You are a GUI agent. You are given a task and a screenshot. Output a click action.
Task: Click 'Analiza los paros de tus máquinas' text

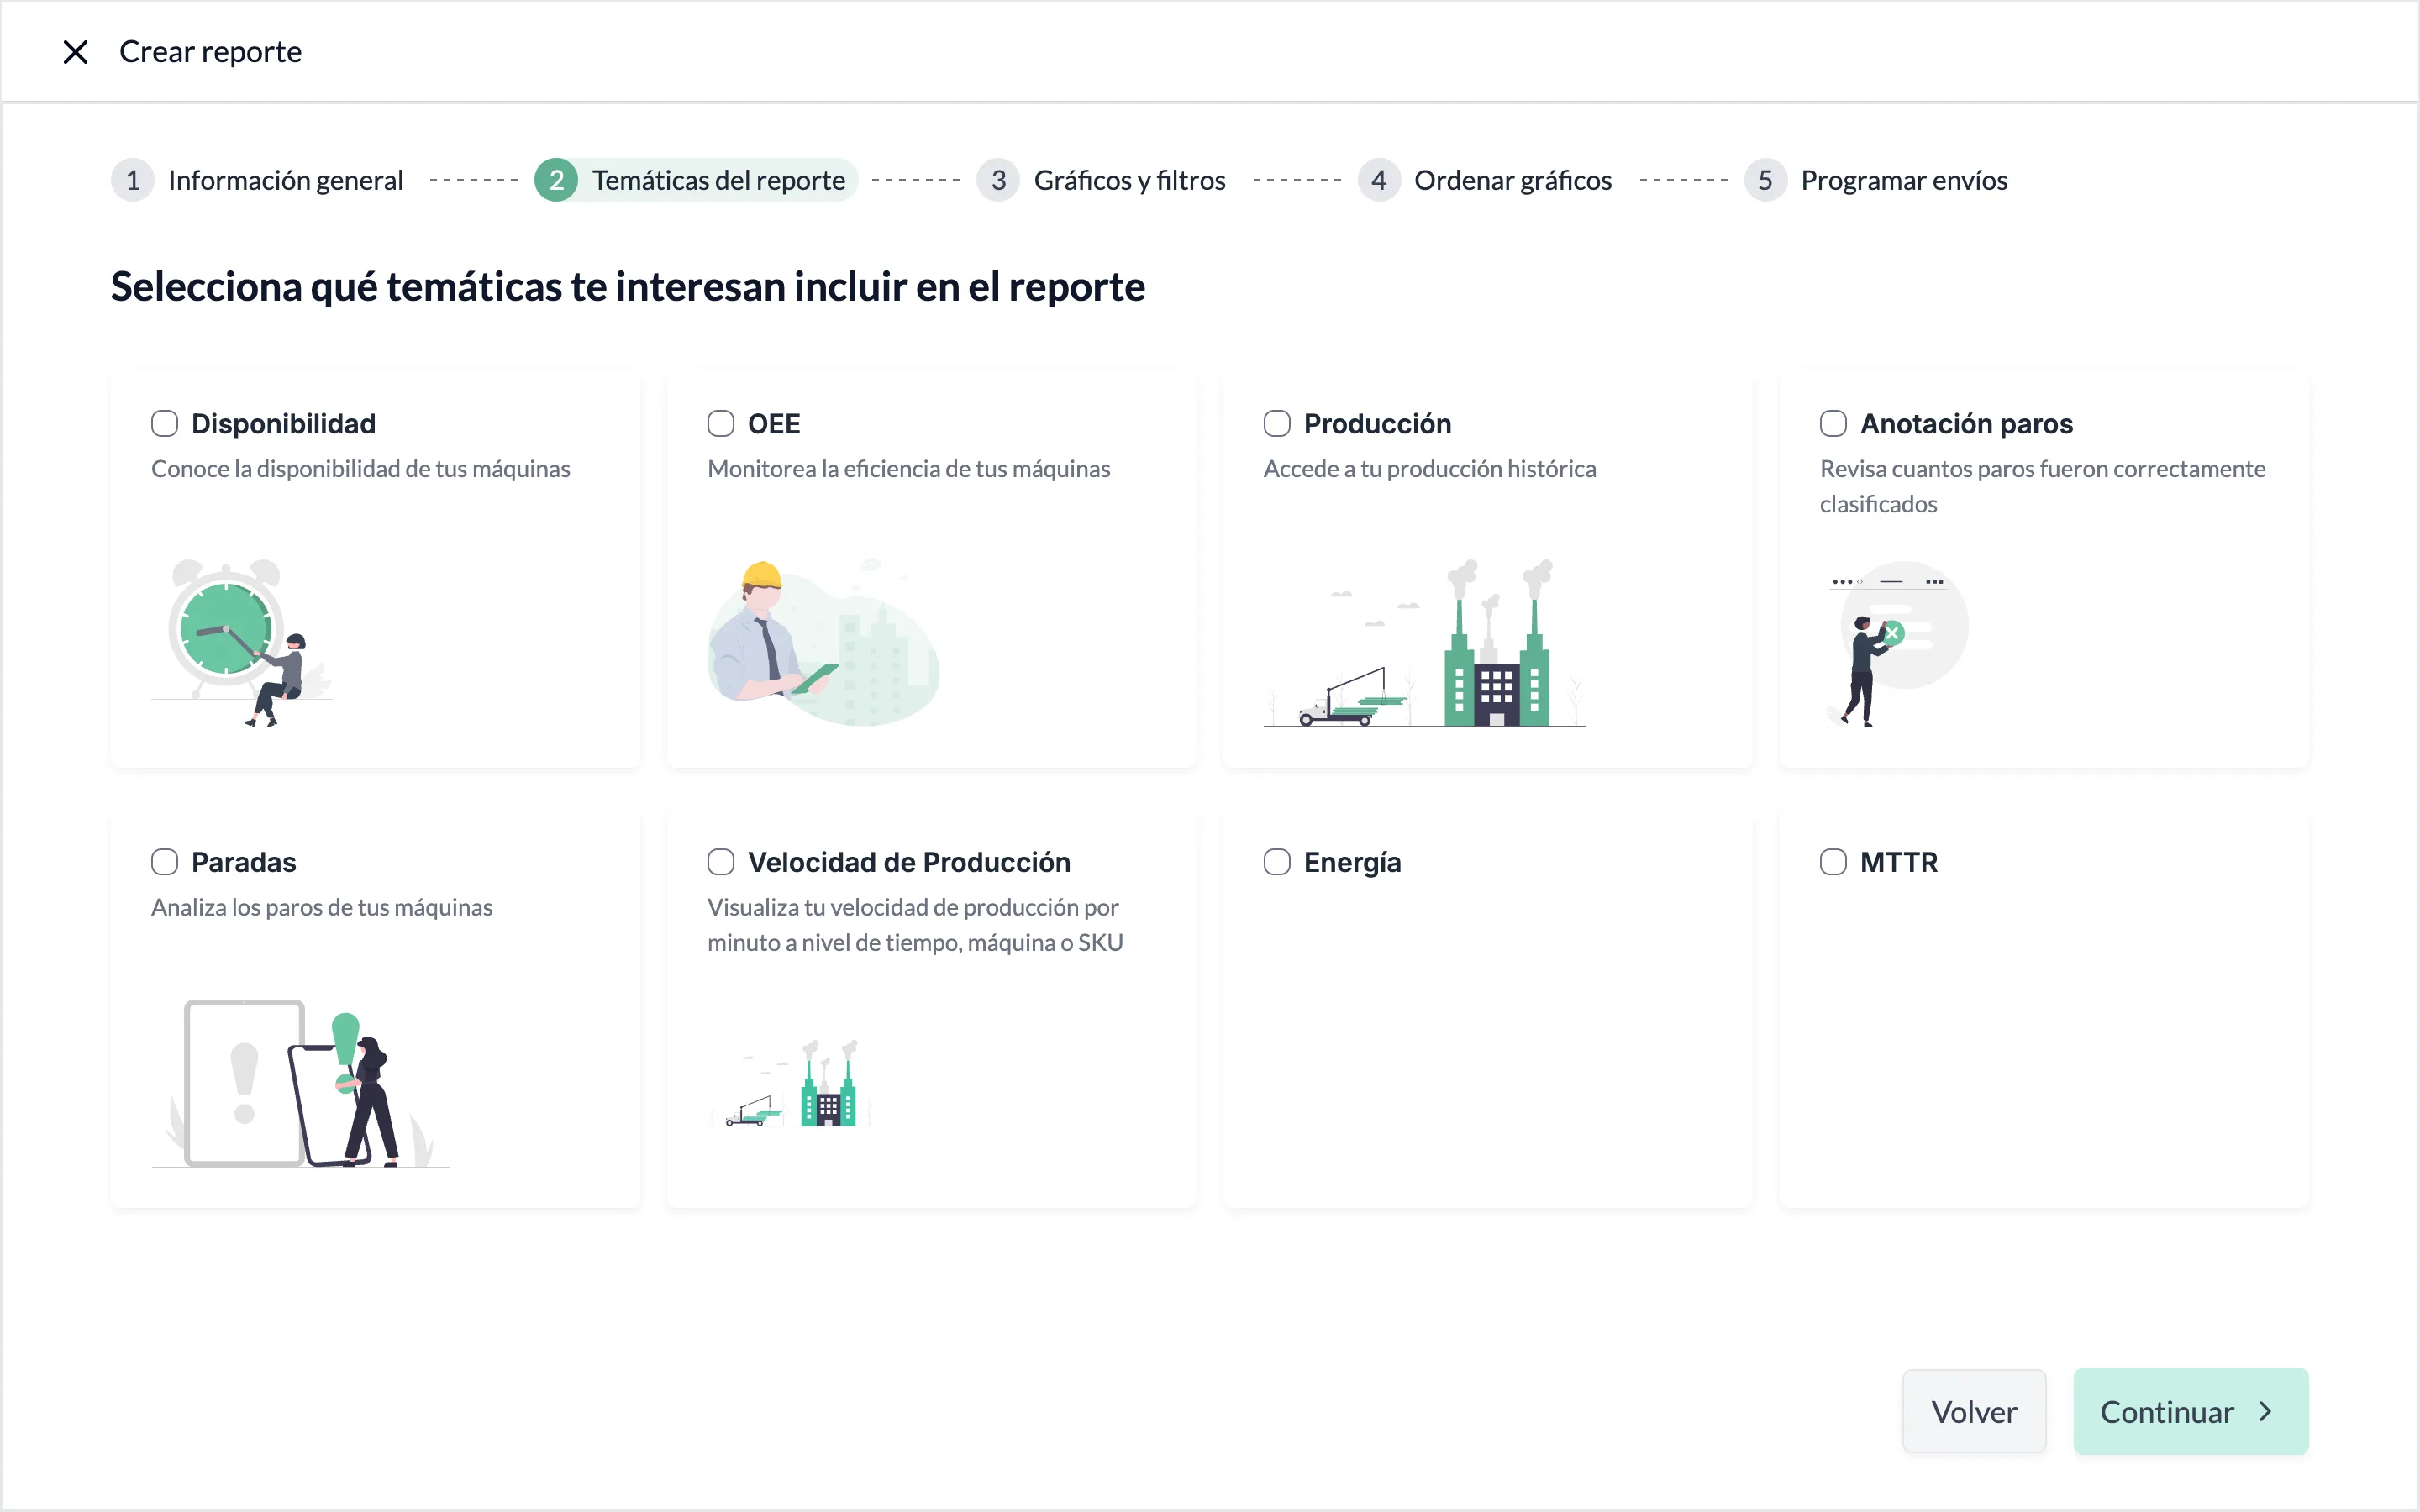point(322,907)
